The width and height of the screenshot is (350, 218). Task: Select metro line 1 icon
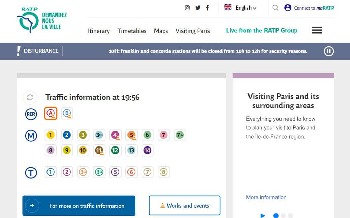point(51,135)
